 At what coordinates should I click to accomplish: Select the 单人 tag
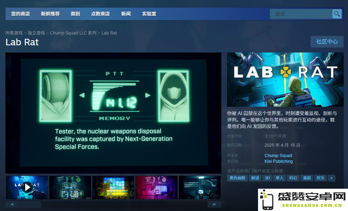pyautogui.click(x=279, y=178)
